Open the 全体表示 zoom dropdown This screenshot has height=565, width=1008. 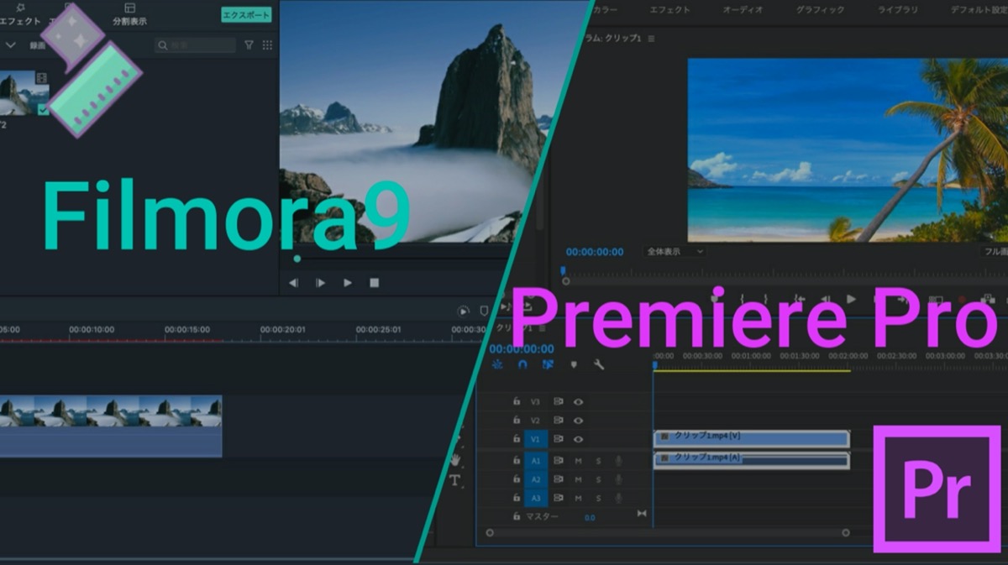coord(675,251)
